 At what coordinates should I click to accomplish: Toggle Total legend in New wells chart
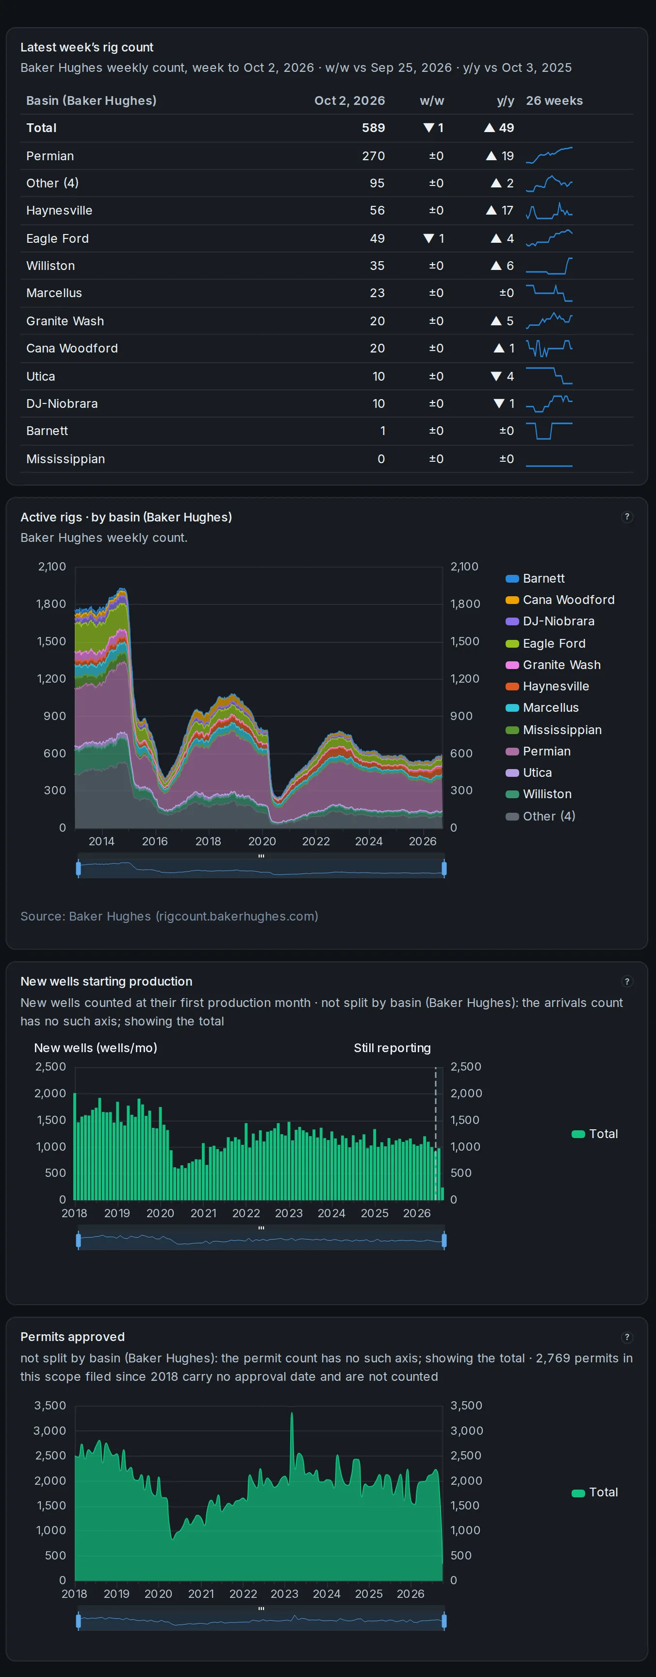(x=594, y=1134)
